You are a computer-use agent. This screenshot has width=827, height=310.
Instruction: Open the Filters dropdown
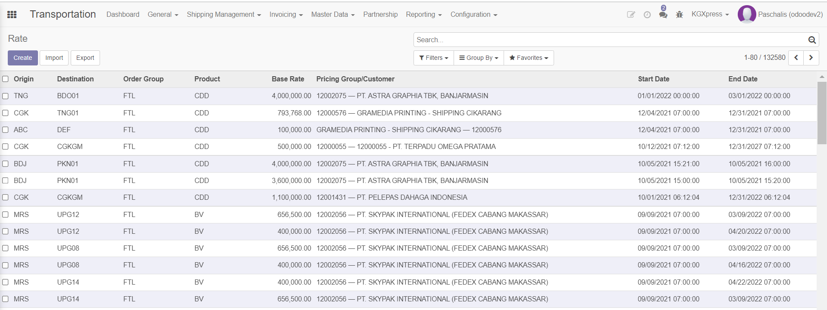pyautogui.click(x=434, y=58)
